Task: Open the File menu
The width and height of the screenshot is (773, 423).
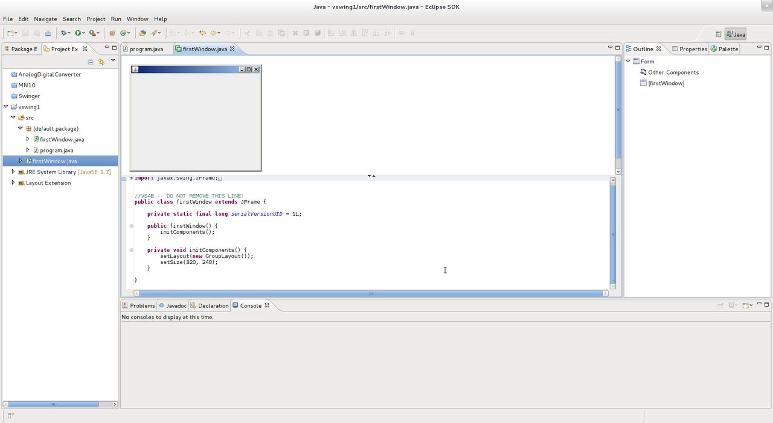Action: 8,19
